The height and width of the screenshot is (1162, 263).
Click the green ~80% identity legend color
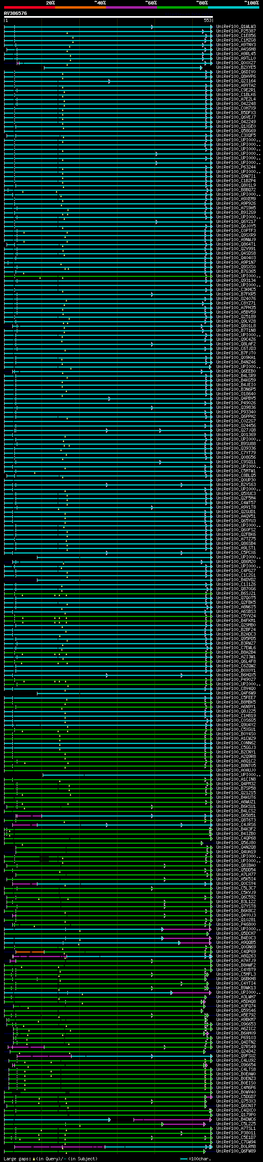pos(182,7)
